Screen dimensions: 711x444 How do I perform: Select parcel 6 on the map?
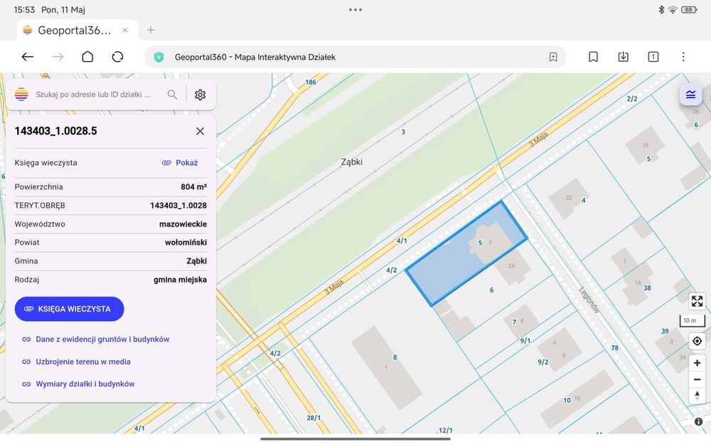click(x=491, y=290)
